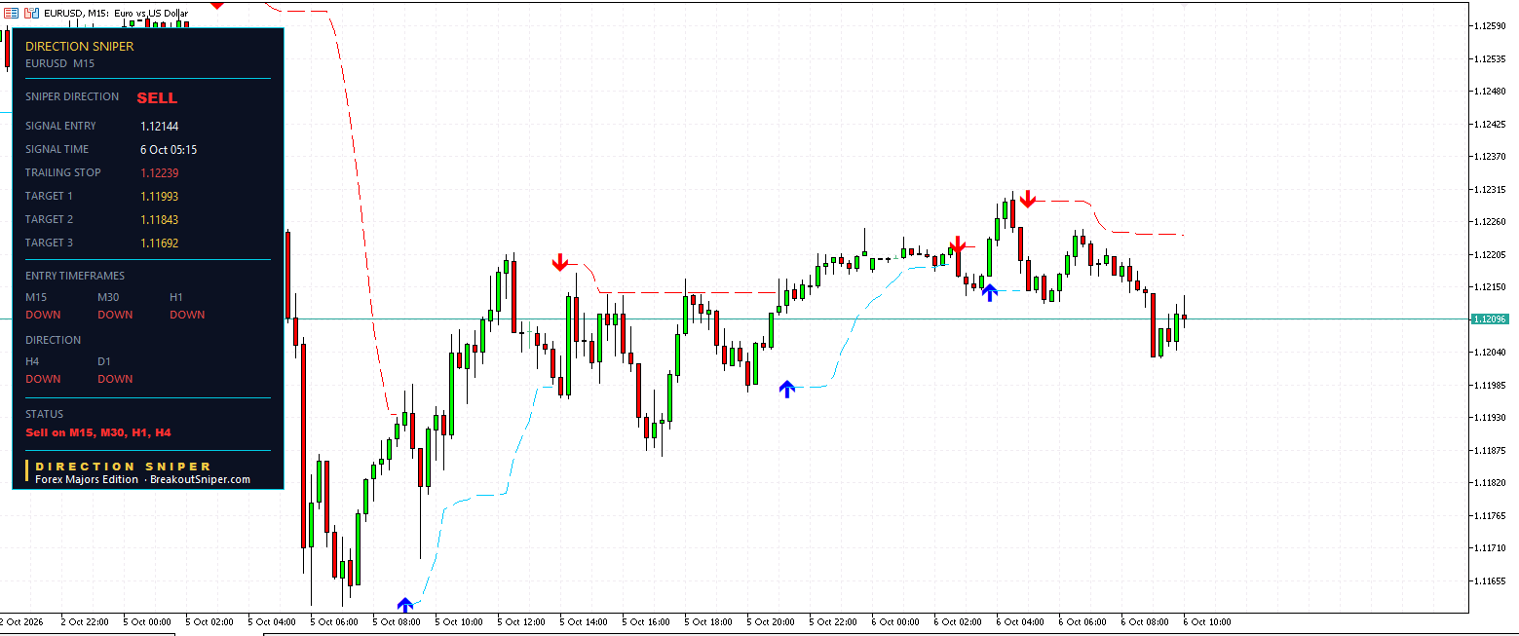This screenshot has height=636, width=1519.
Task: Click the 'SNIPER DIRECTION' label
Action: click(72, 96)
